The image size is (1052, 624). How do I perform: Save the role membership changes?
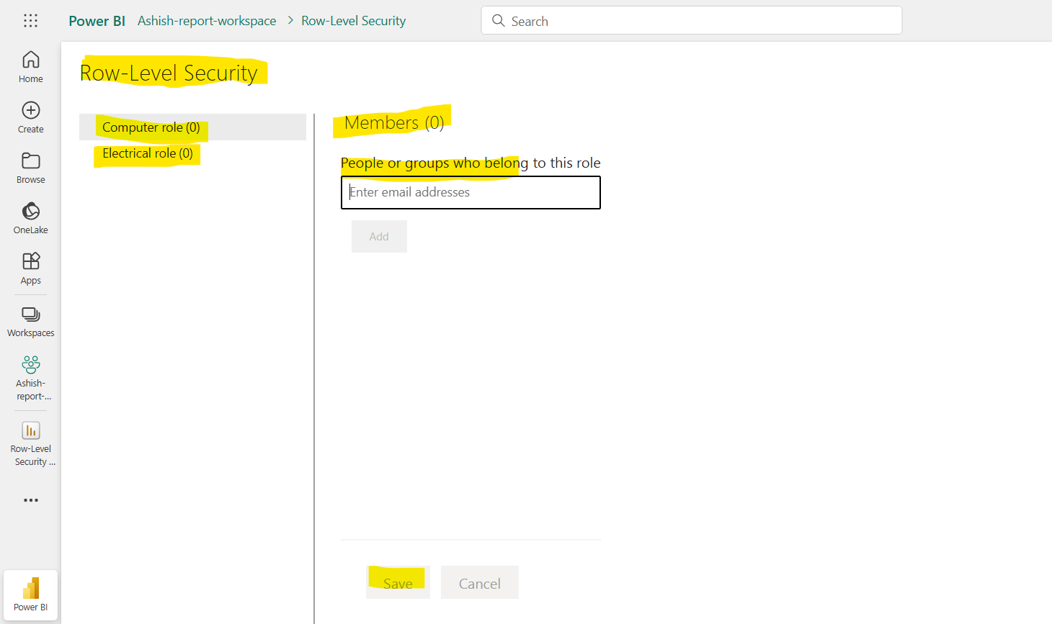click(397, 582)
